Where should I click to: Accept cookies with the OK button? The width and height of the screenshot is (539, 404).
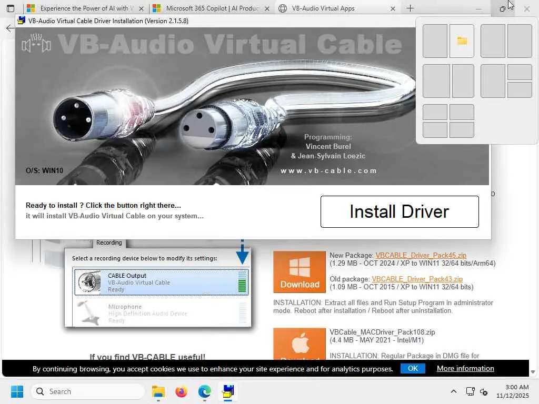tap(413, 368)
